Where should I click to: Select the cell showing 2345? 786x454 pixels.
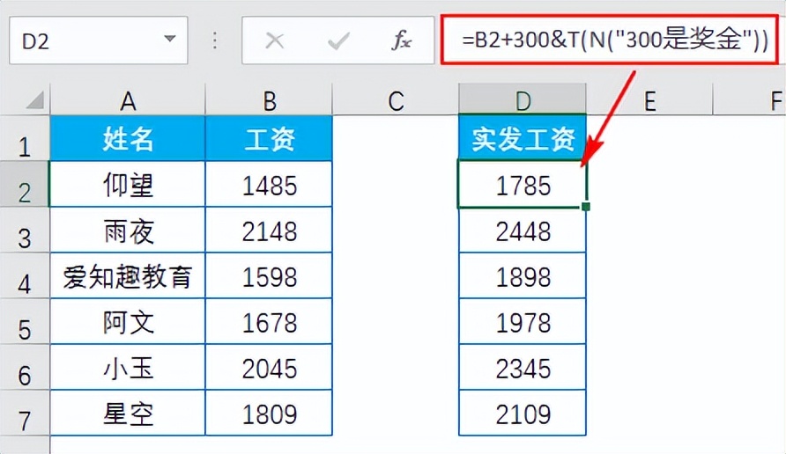[x=523, y=367]
